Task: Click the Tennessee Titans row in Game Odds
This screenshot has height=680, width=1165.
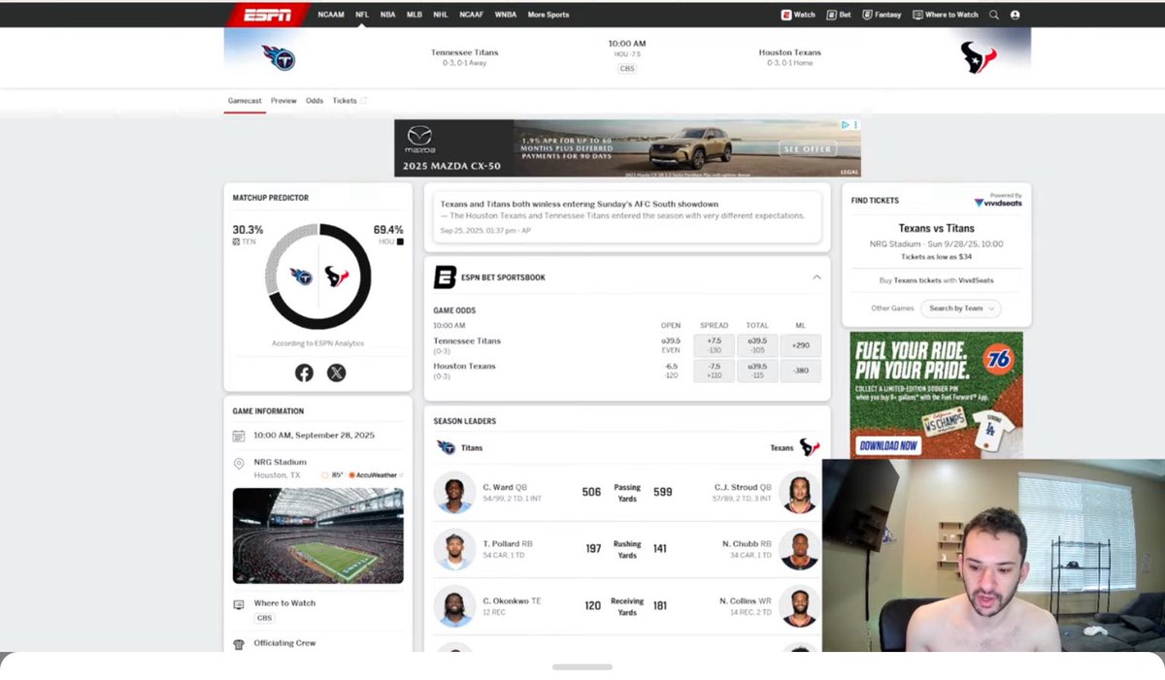Action: coord(627,345)
